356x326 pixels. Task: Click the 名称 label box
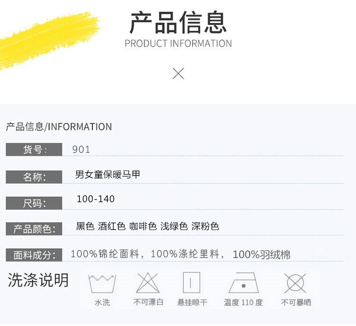(34, 177)
